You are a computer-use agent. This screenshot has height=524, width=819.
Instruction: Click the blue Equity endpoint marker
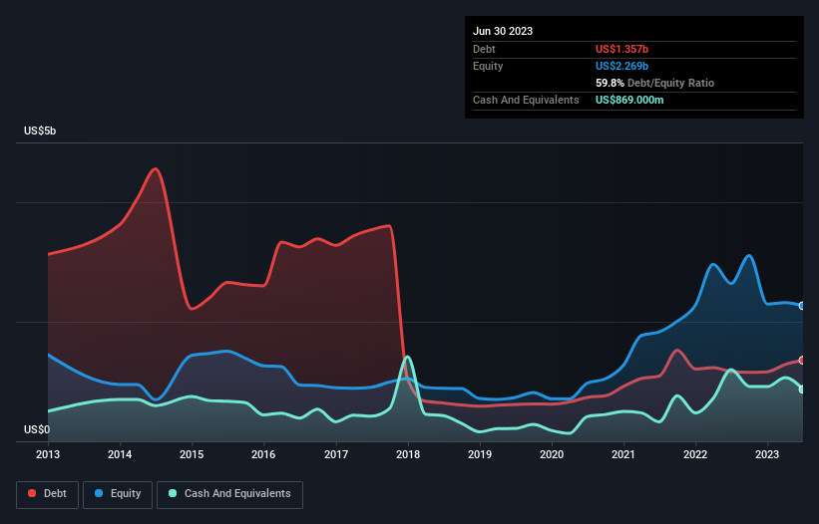(802, 306)
